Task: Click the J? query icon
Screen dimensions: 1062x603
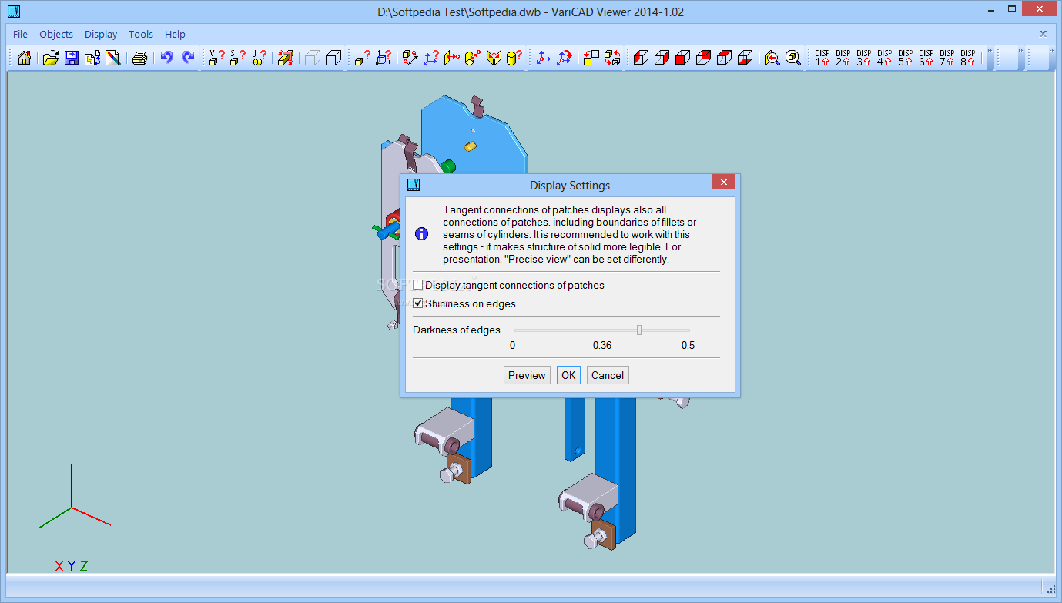Action: pos(260,58)
